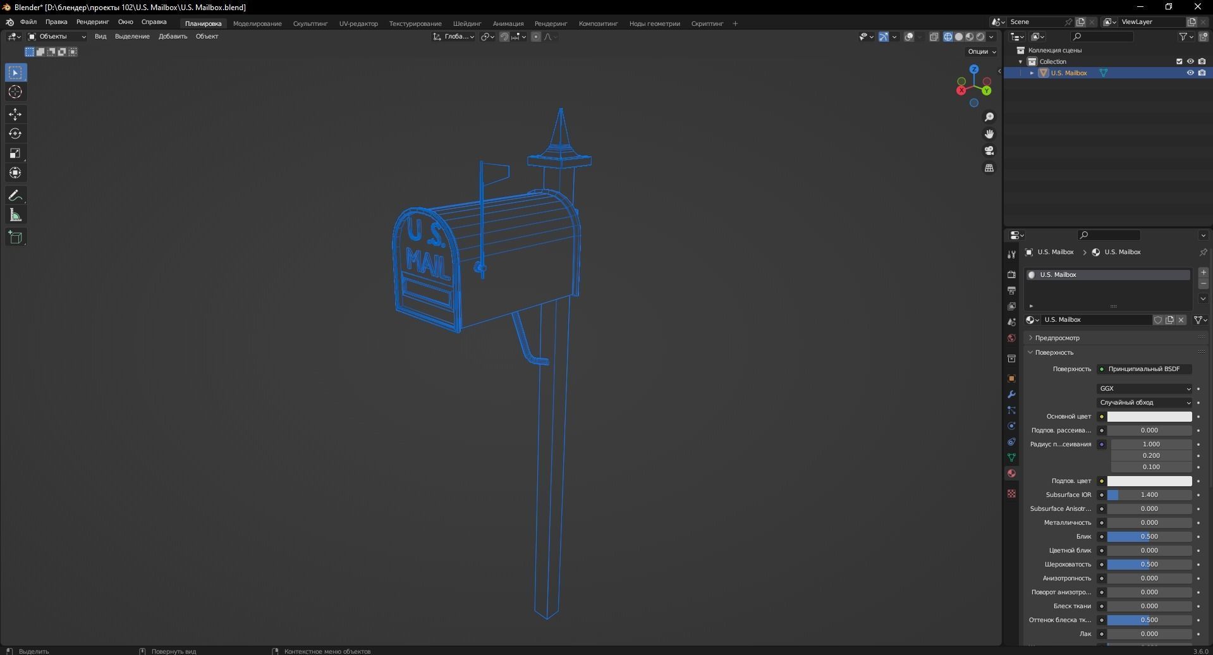Image resolution: width=1213 pixels, height=655 pixels.
Task: Open the Object properties tab
Action: tap(1011, 378)
